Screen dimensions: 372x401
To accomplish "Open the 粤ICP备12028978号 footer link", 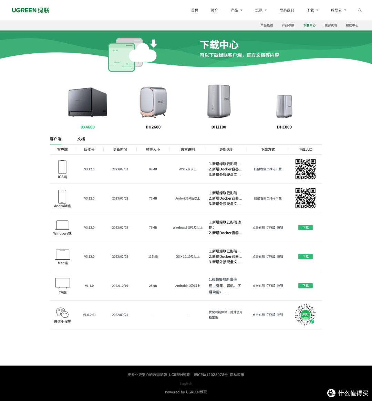I will [x=210, y=374].
